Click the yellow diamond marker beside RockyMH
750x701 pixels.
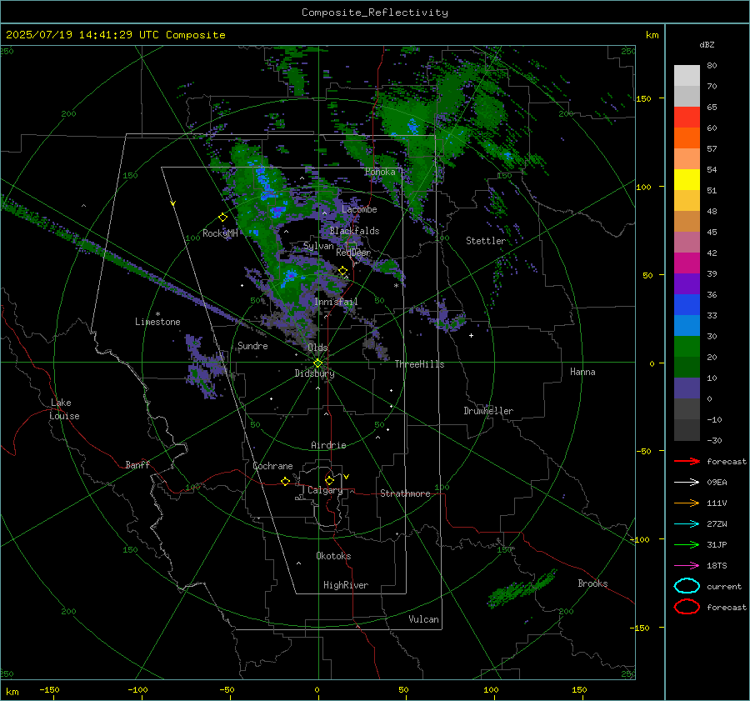coord(222,218)
